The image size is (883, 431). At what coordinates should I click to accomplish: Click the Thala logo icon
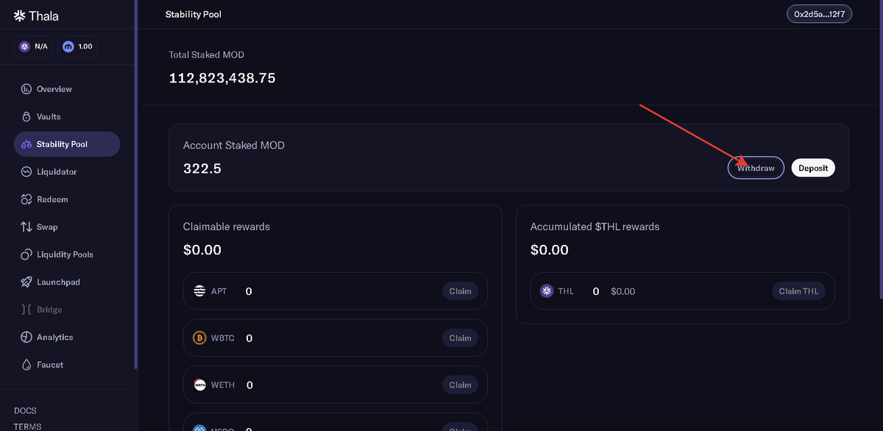[x=20, y=15]
